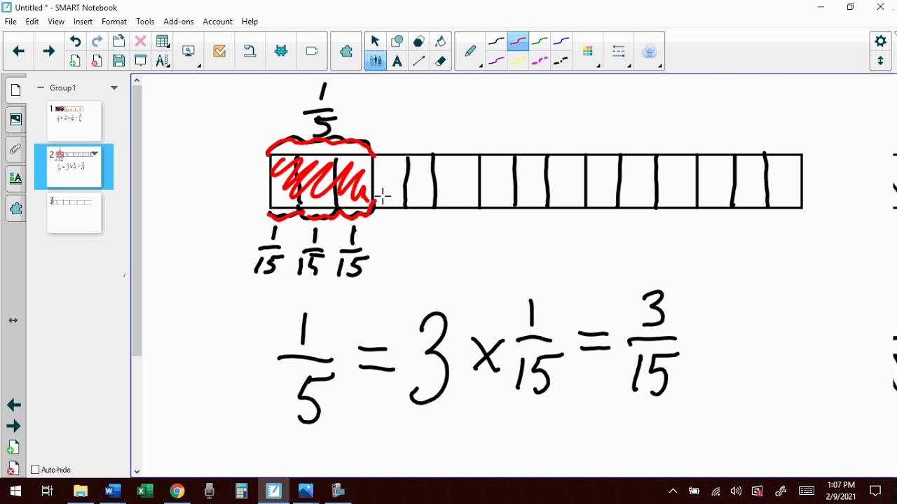Select the dashed magenta pen style

(540, 62)
